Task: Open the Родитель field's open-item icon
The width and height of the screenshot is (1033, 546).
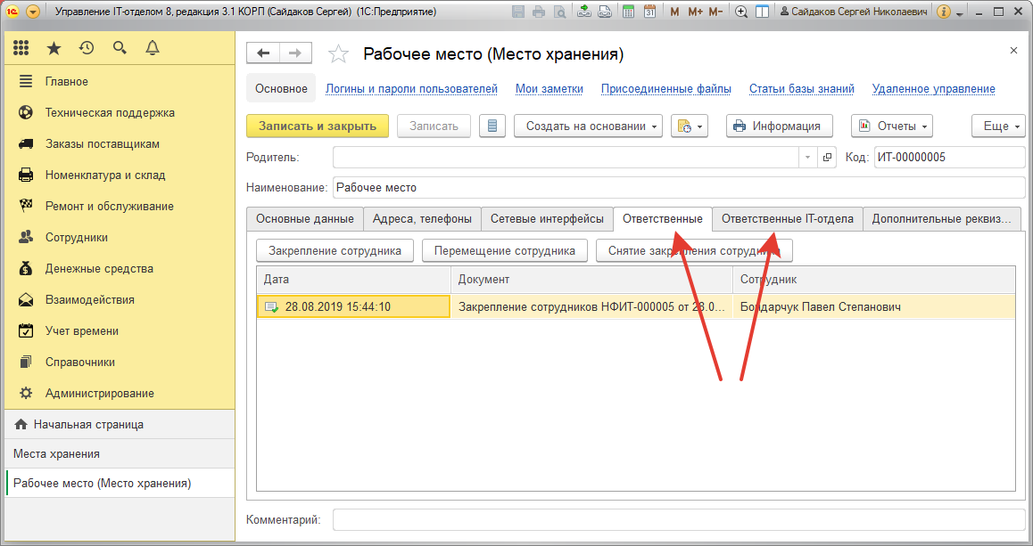Action: pos(827,158)
